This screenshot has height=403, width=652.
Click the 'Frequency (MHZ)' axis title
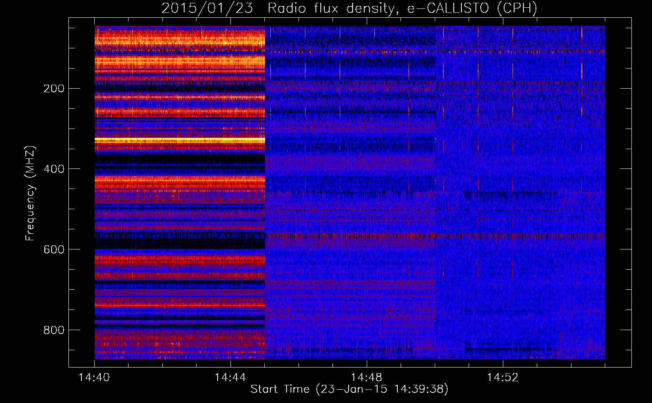pyautogui.click(x=30, y=193)
